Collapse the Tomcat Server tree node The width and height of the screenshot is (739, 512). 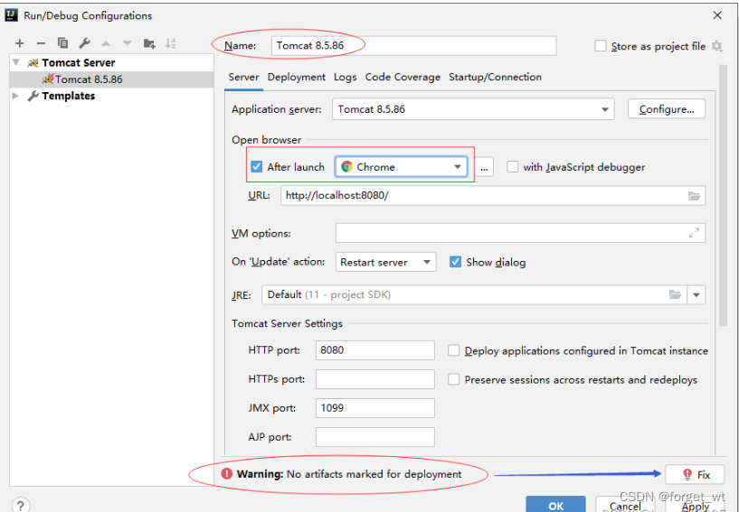16,62
